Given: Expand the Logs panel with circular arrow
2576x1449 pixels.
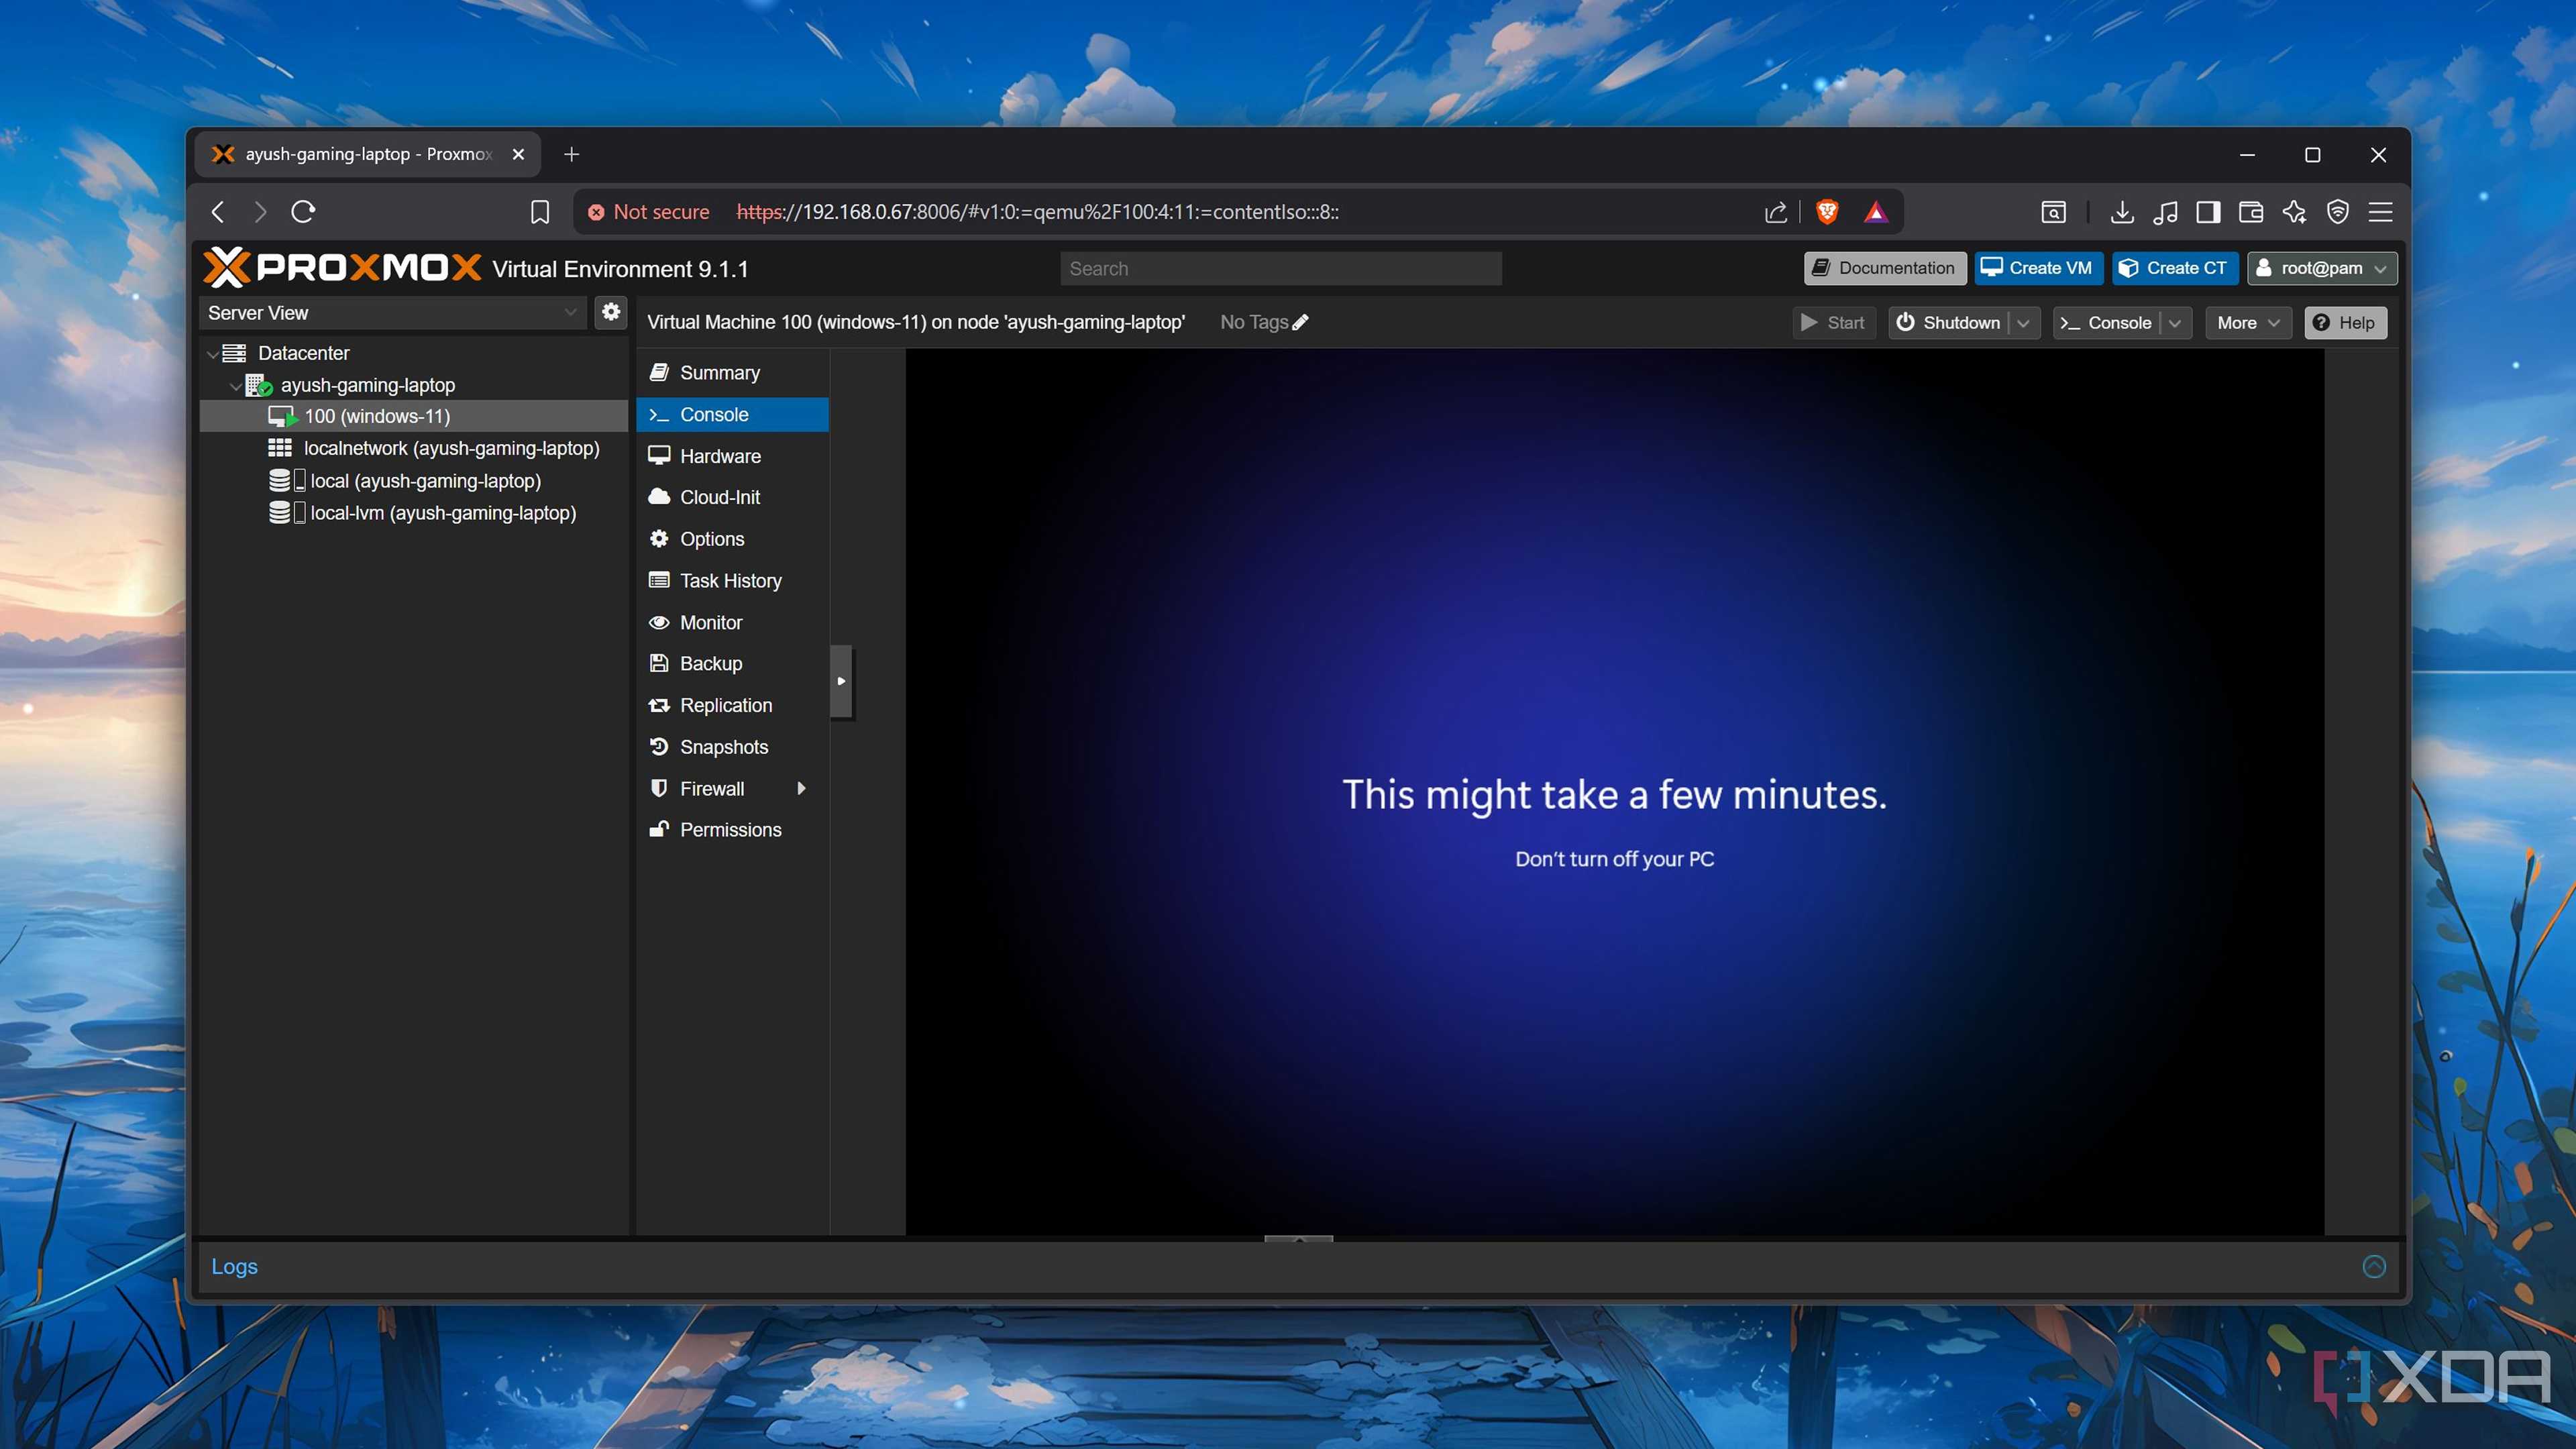Looking at the screenshot, I should [2374, 1266].
